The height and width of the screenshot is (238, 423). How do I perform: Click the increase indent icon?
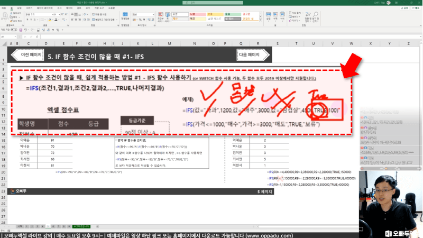88,20
